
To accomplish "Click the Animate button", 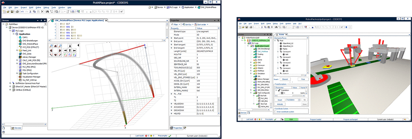I will coord(280,104).
